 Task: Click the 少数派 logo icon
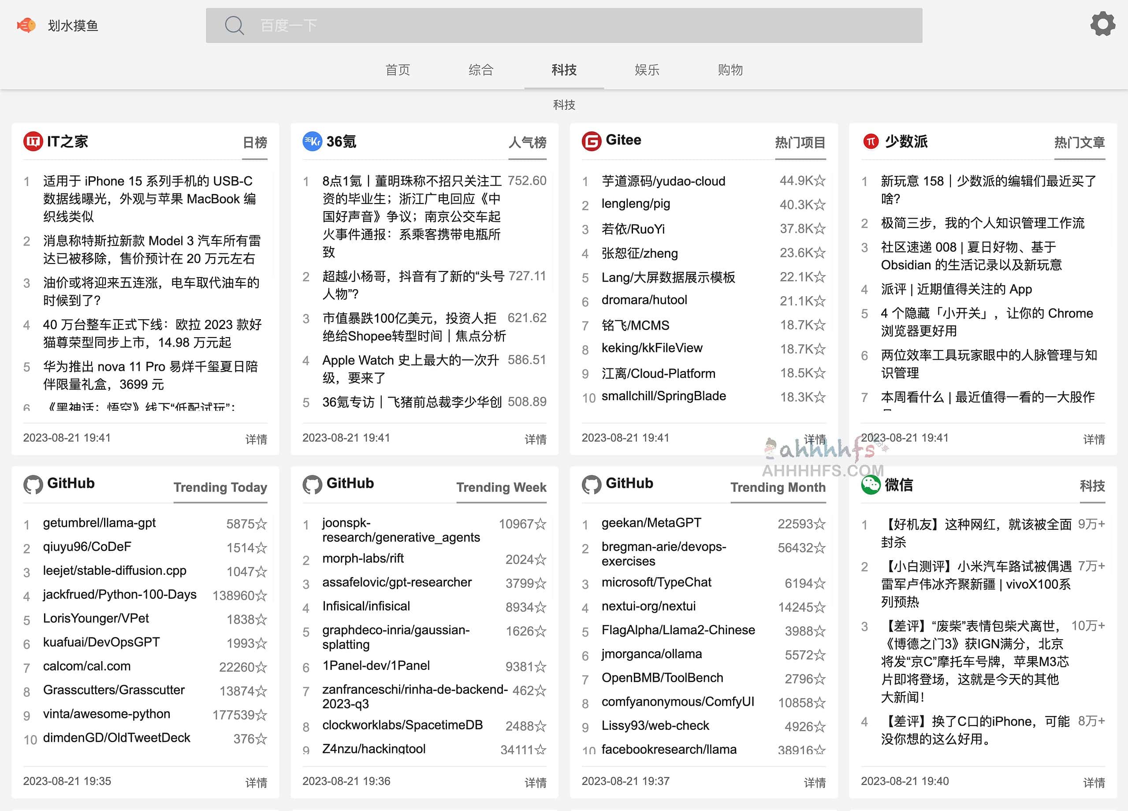click(x=871, y=142)
